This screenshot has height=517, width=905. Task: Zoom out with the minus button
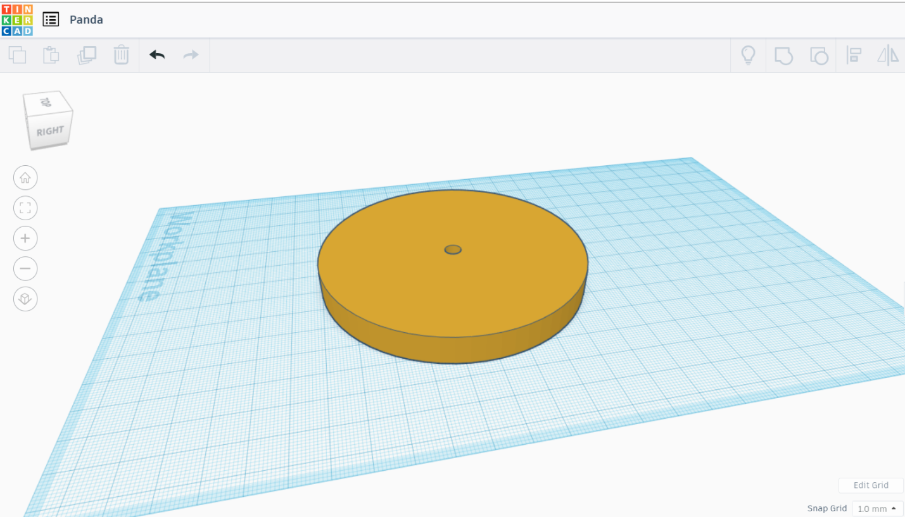click(25, 269)
